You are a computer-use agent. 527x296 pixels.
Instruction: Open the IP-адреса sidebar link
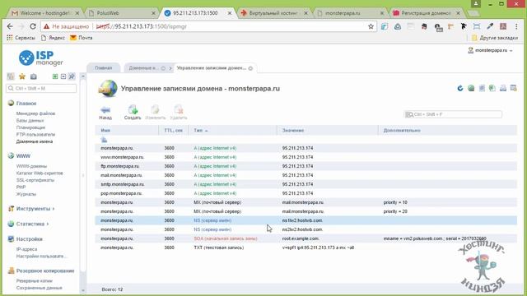click(x=26, y=249)
